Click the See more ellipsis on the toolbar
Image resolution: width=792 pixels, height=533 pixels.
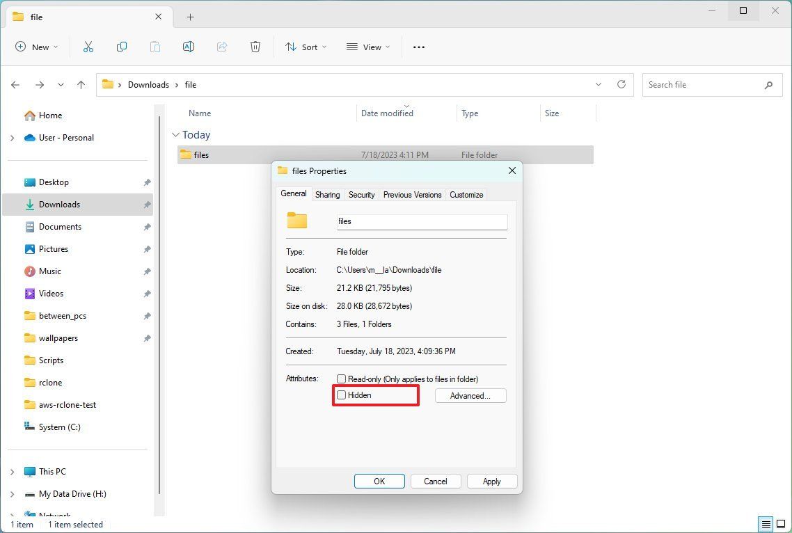[418, 47]
